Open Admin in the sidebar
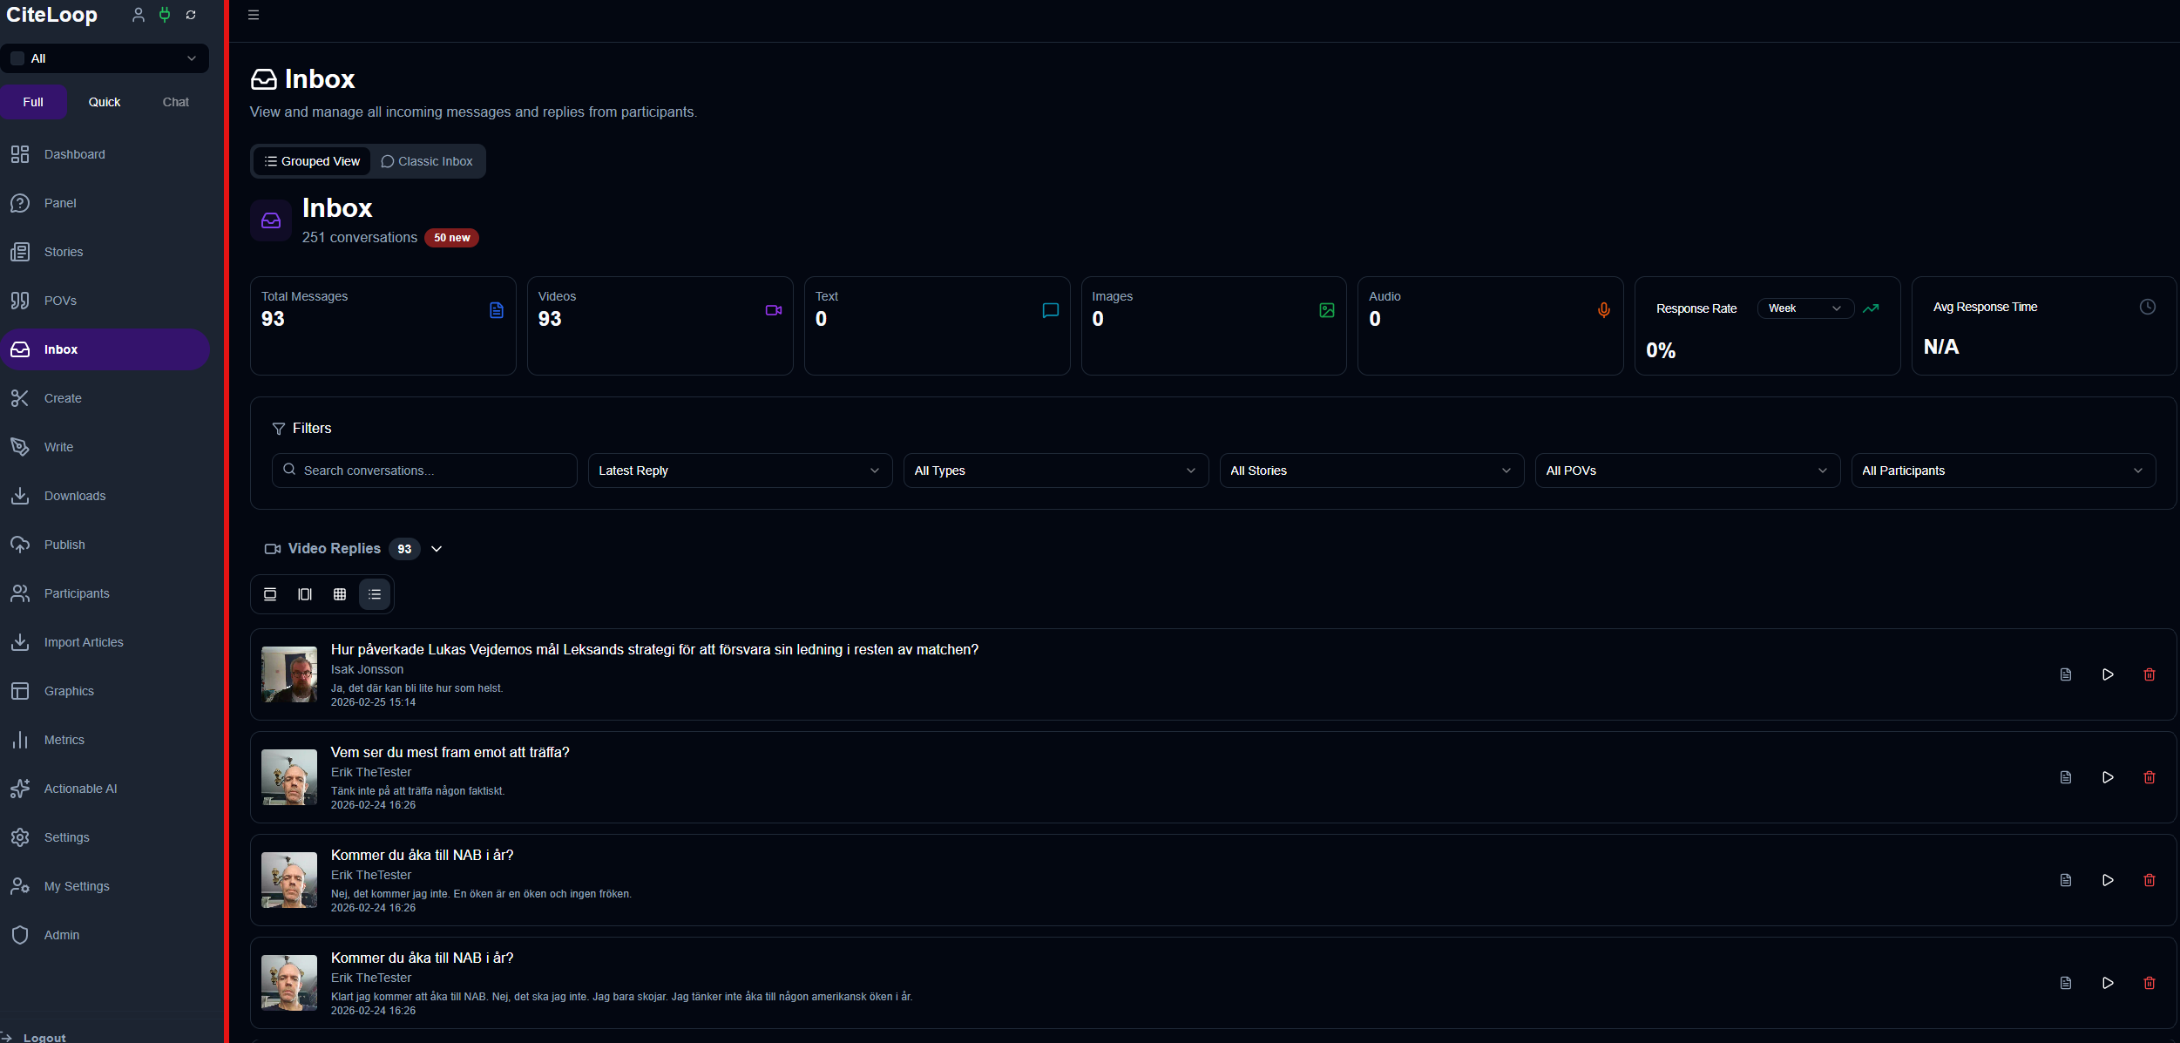The height and width of the screenshot is (1043, 2180). (105, 935)
